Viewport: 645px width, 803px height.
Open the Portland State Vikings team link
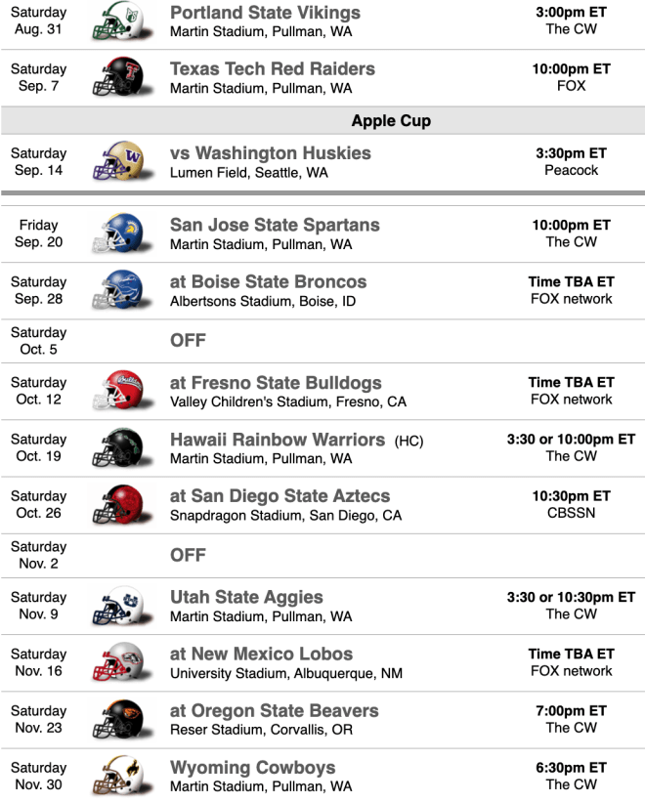tap(265, 13)
